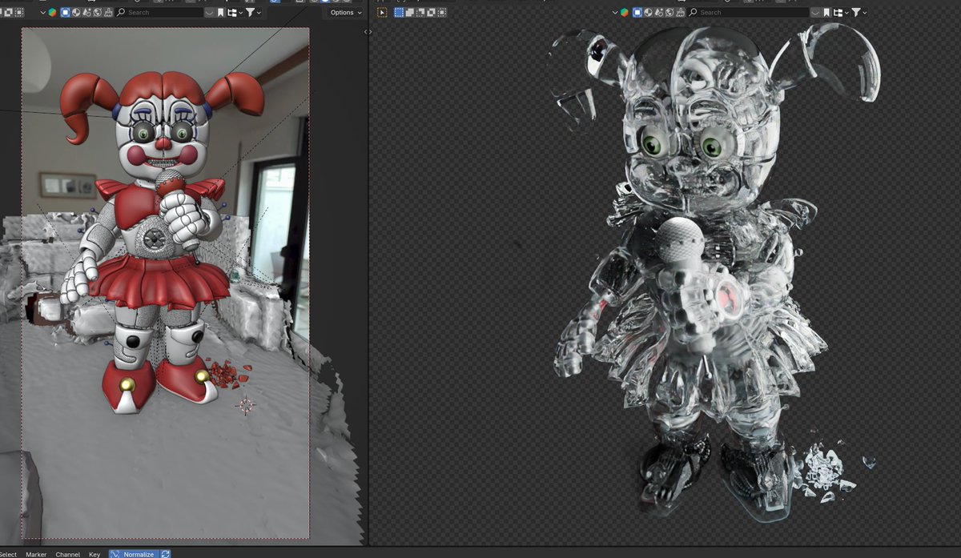
Task: Toggle the globe filter icon in left header
Action: 98,12
